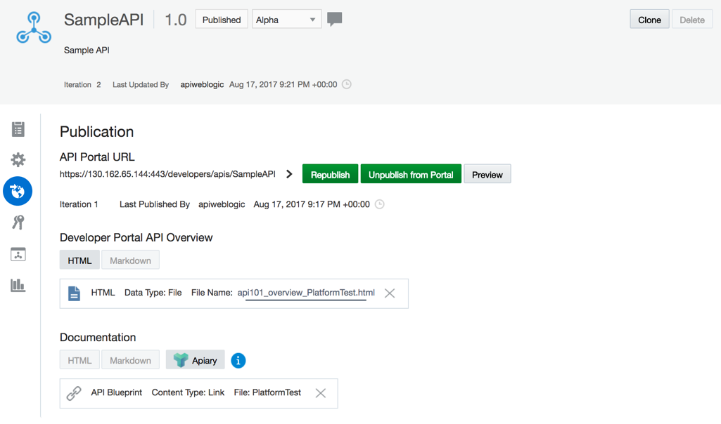The height and width of the screenshot is (424, 721).
Task: Open the Analytics bar chart icon
Action: pyautogui.click(x=18, y=285)
